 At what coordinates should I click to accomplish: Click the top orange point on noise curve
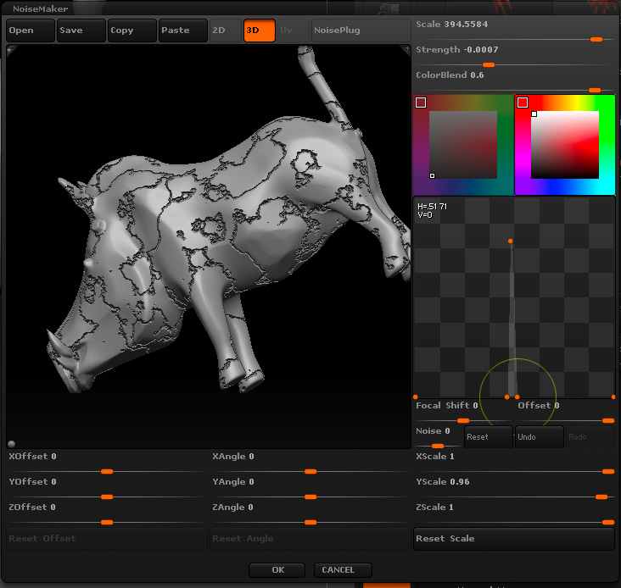(510, 241)
